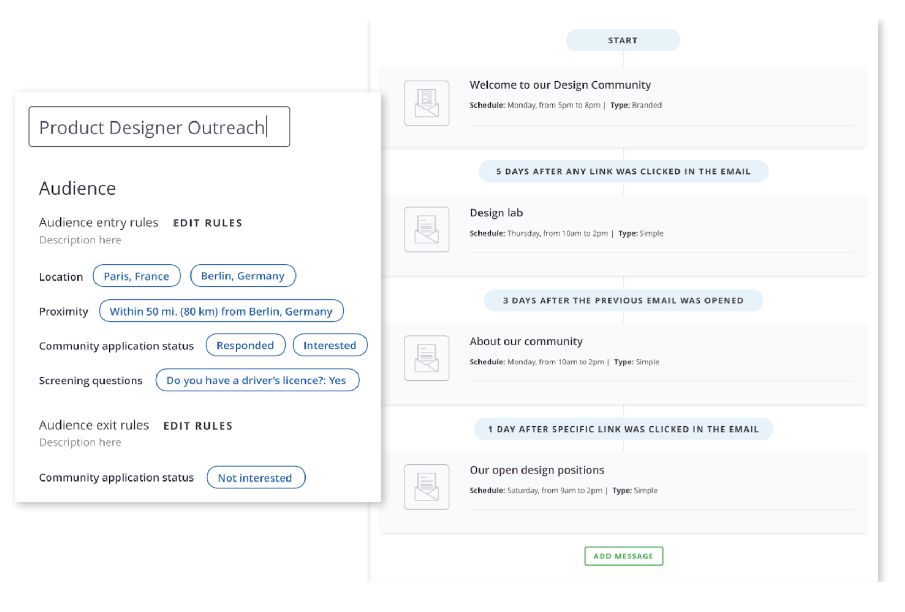Select the Interested status tag

coord(329,346)
